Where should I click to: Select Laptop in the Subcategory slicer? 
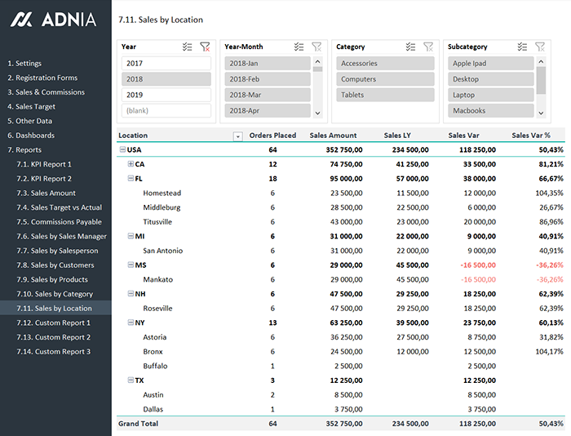[x=490, y=95]
